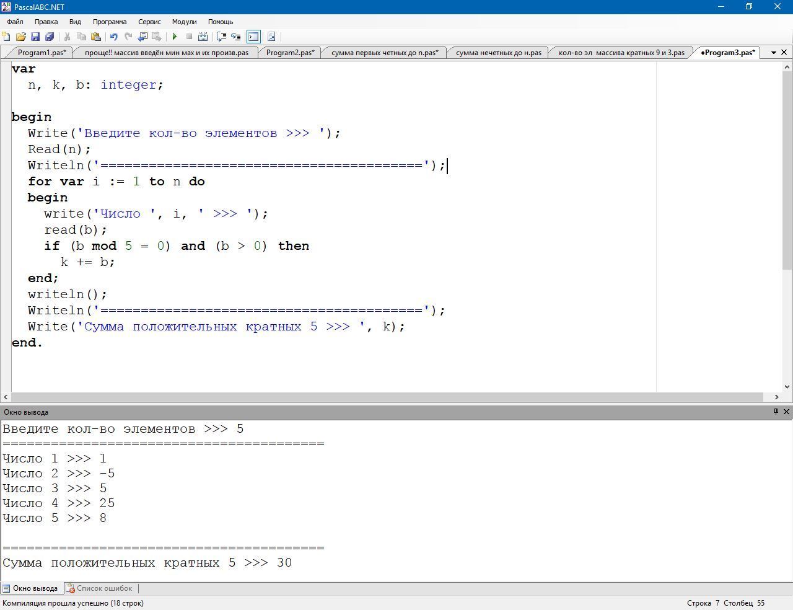
Task: Switch to the Program2.pas tab
Action: coord(290,53)
